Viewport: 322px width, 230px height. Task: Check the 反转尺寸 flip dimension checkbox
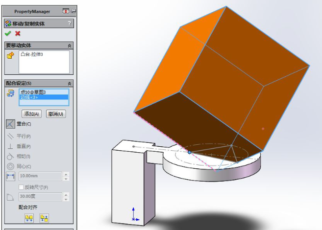[x=21, y=187]
